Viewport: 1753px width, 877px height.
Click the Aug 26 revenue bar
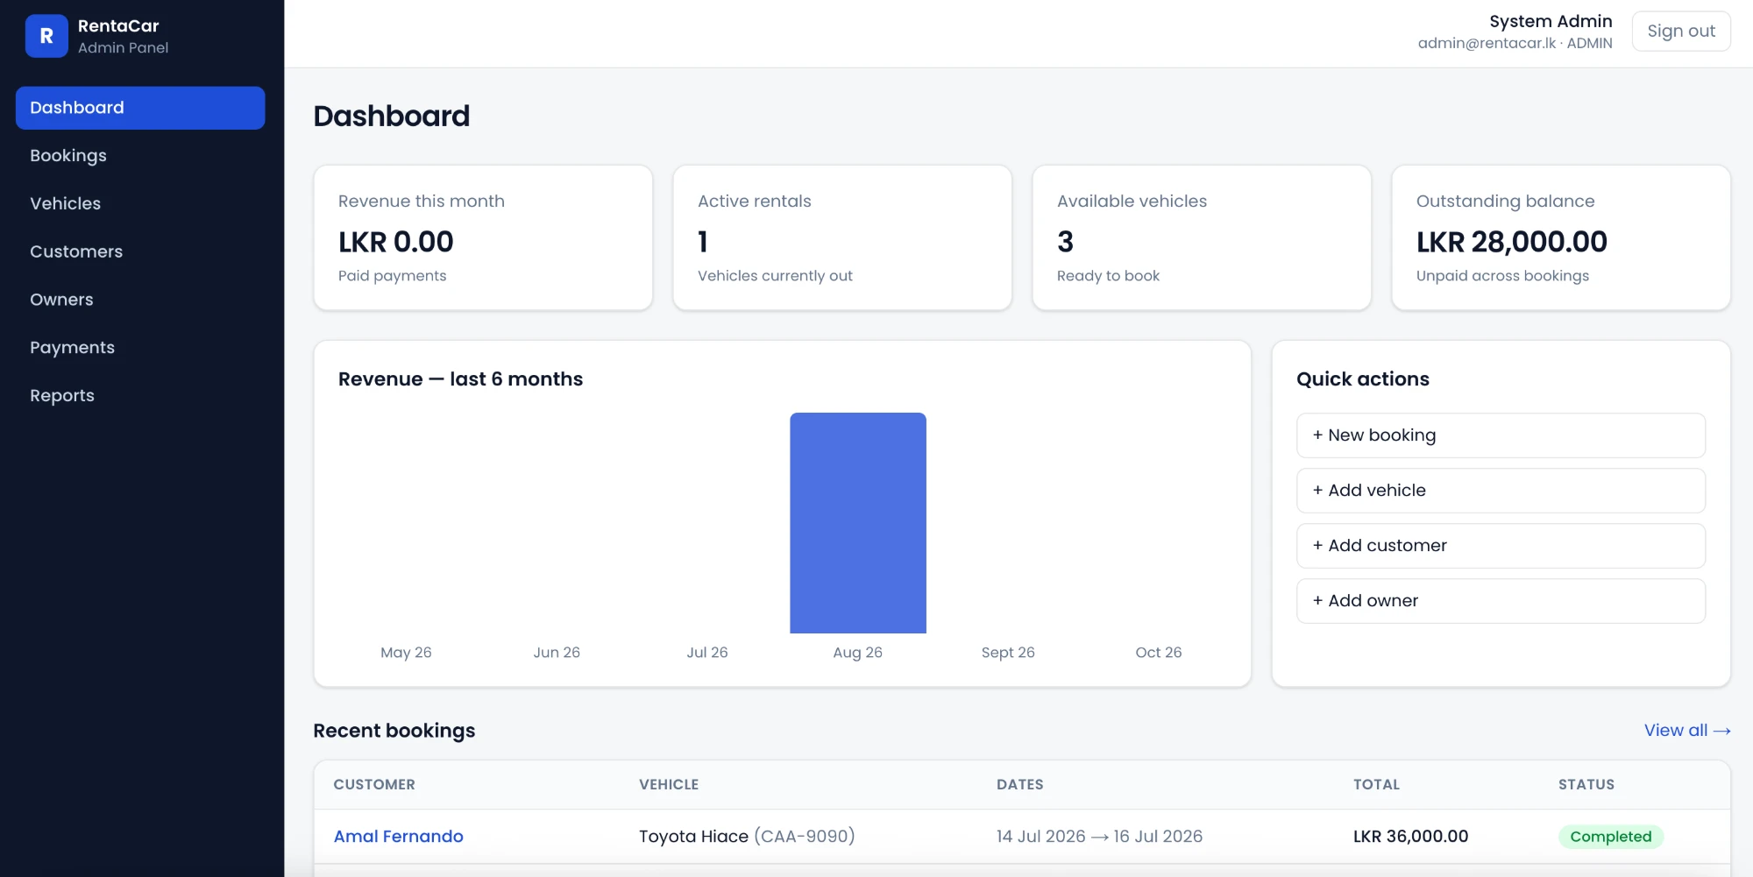858,523
